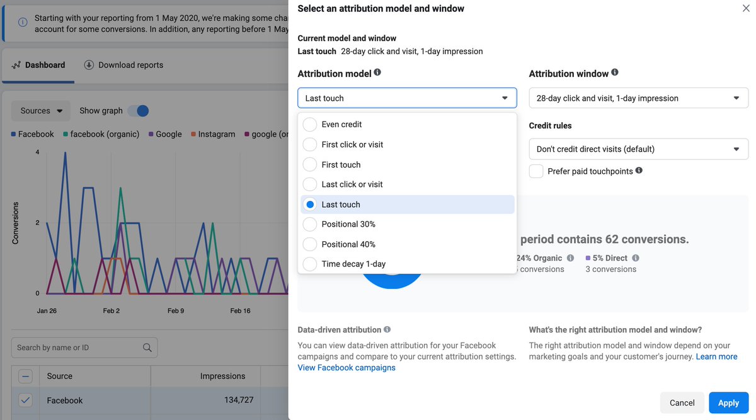
Task: Click the info icon next to 24% Organic
Action: (570, 258)
